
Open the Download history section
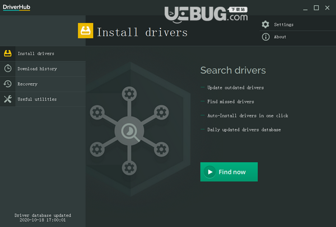coord(43,69)
